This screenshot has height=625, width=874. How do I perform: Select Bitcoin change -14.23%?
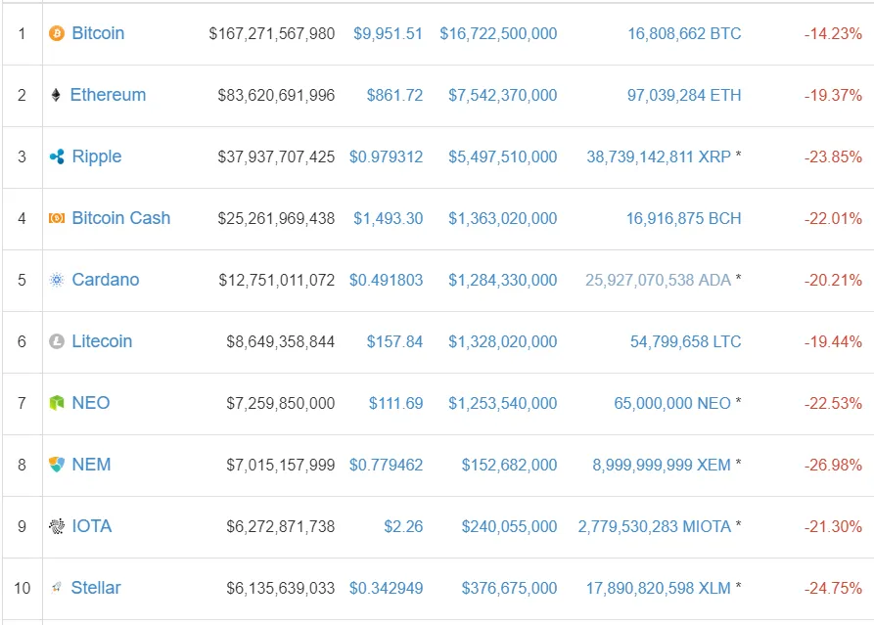pos(833,34)
